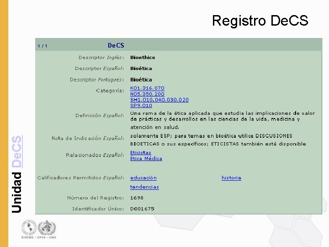Click the vertical DeCS link in sidebar
The height and width of the screenshot is (247, 329).
pos(17,151)
